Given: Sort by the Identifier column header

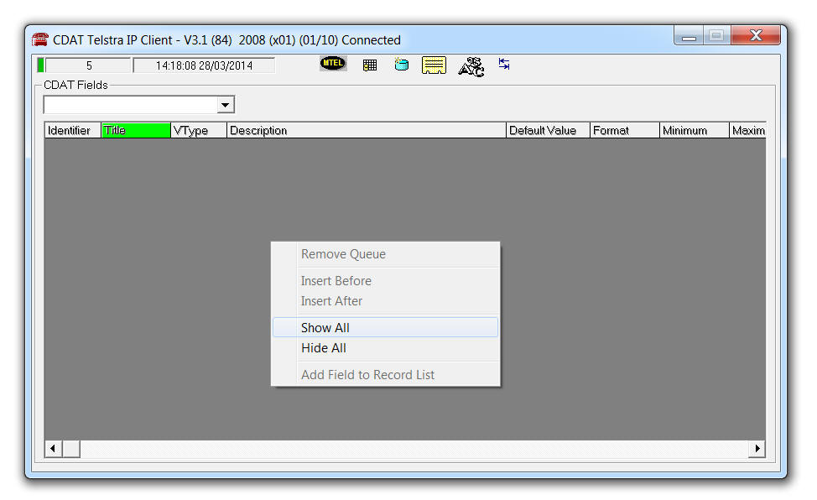Looking at the screenshot, I should click(x=71, y=131).
